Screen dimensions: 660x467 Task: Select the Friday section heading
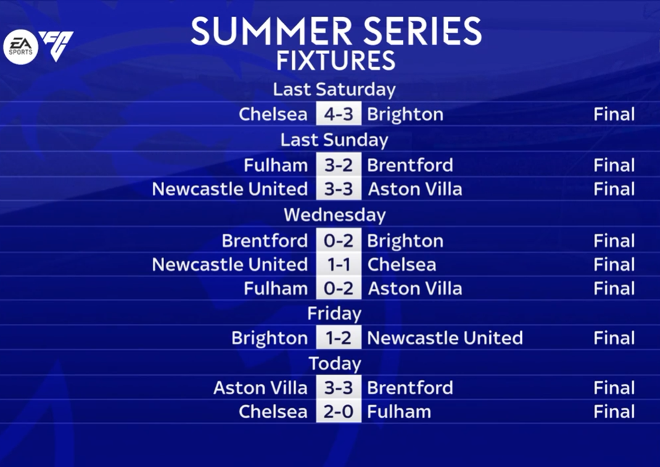coord(334,314)
